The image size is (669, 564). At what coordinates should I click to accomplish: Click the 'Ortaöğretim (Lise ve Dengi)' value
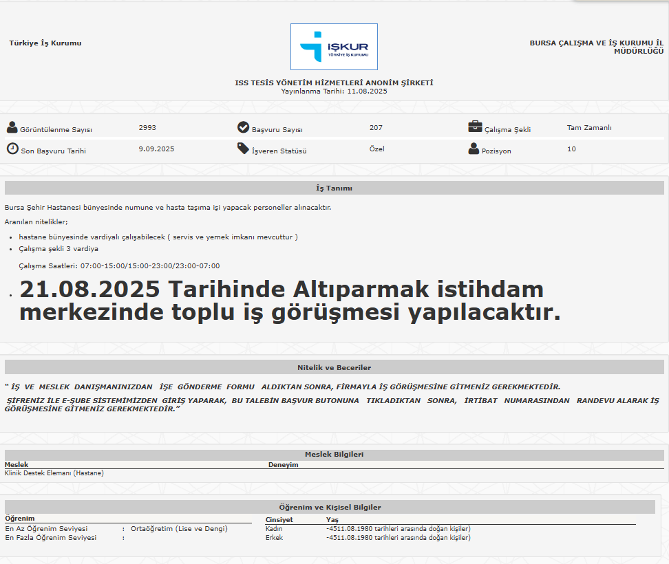pos(179,529)
